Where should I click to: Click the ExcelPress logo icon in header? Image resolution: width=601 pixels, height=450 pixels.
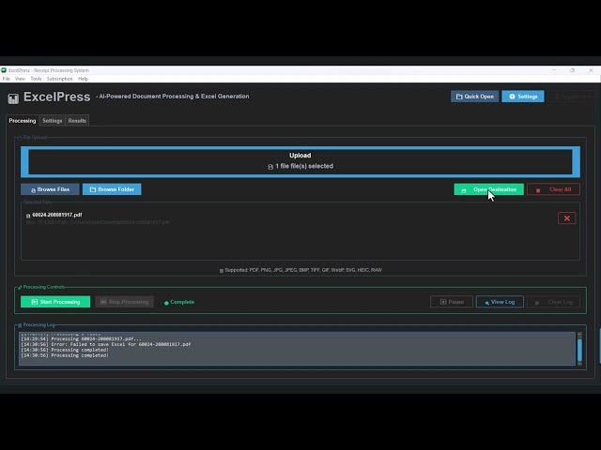click(13, 98)
